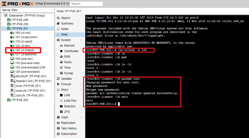Click the Node 'TP-PVE-251' header title

pos(69,11)
